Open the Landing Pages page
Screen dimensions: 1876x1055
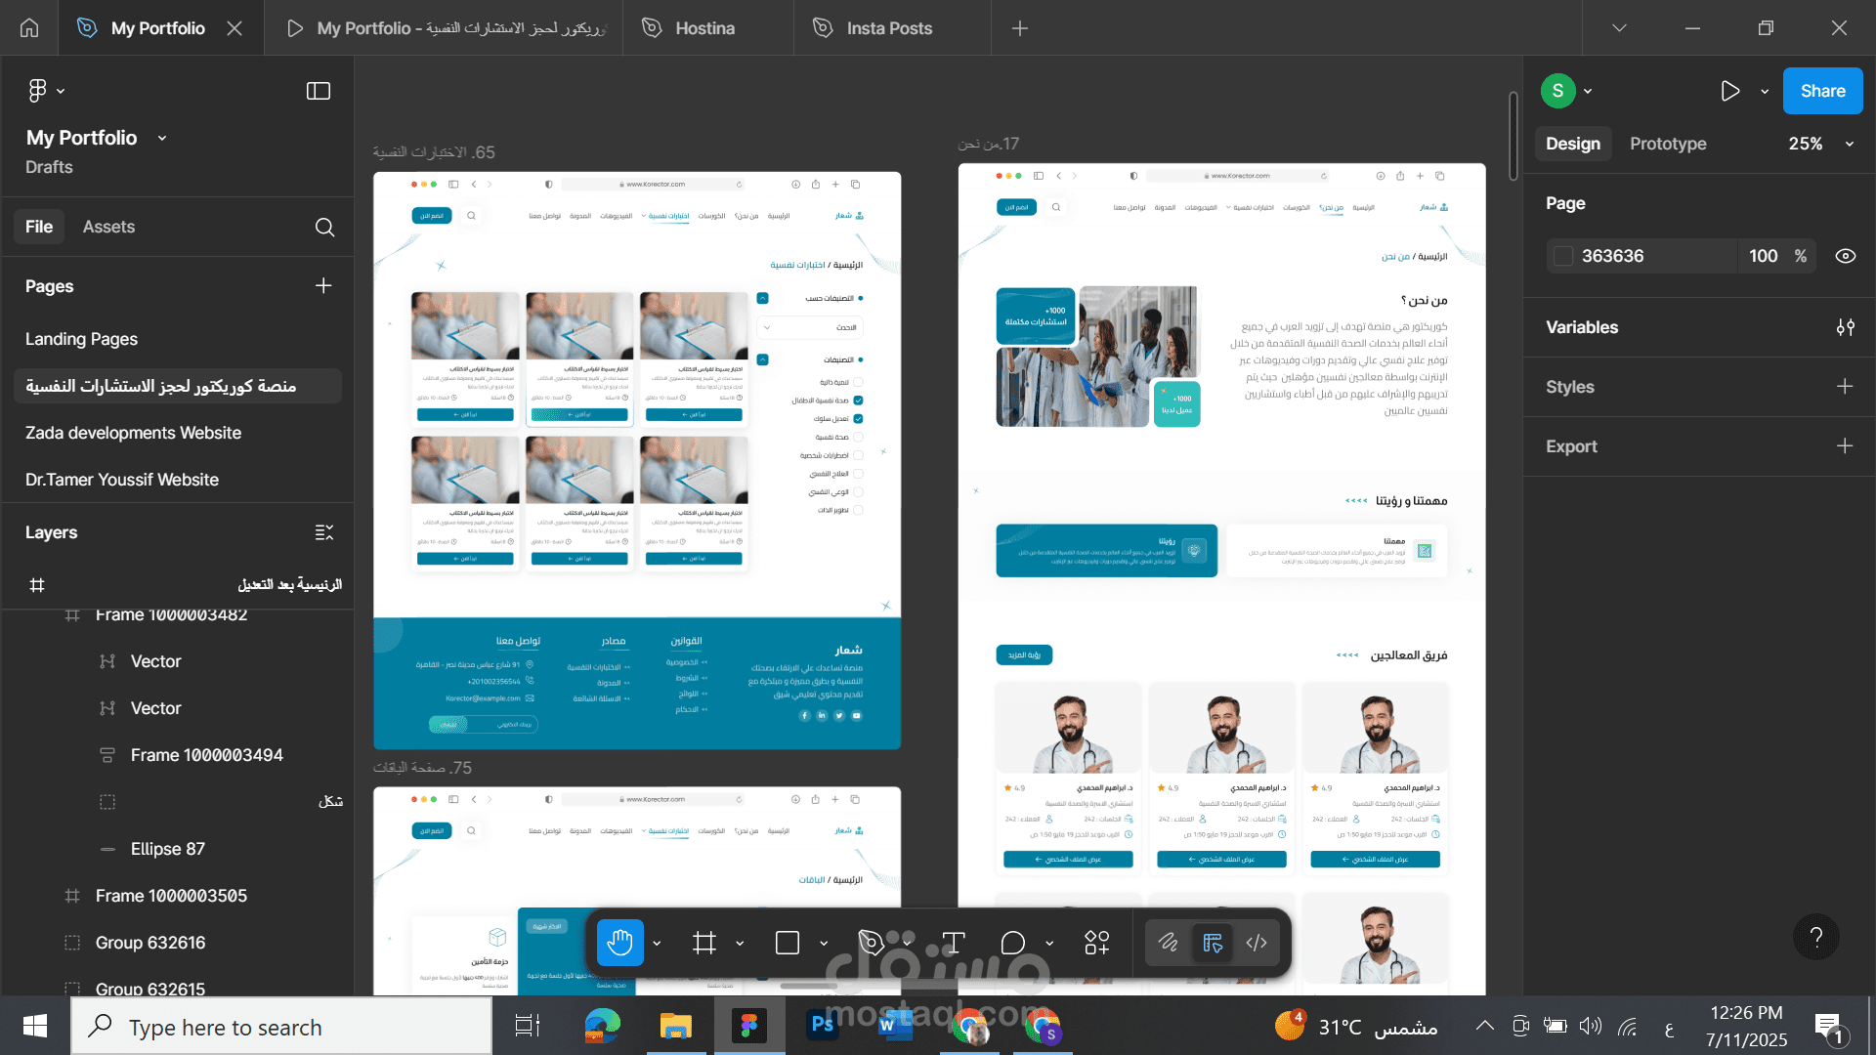coord(81,339)
